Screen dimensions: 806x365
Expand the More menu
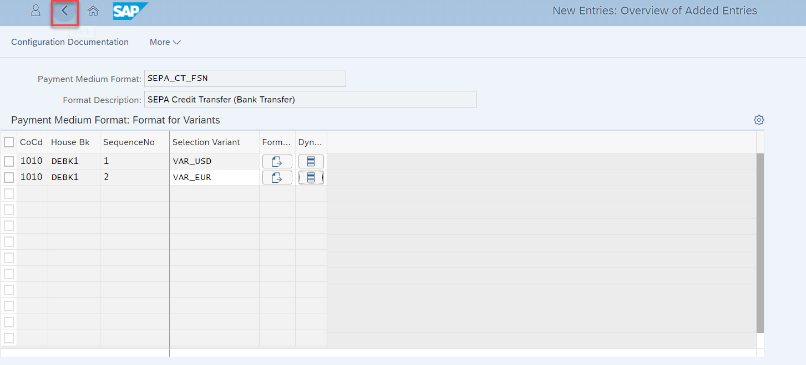pyautogui.click(x=165, y=42)
